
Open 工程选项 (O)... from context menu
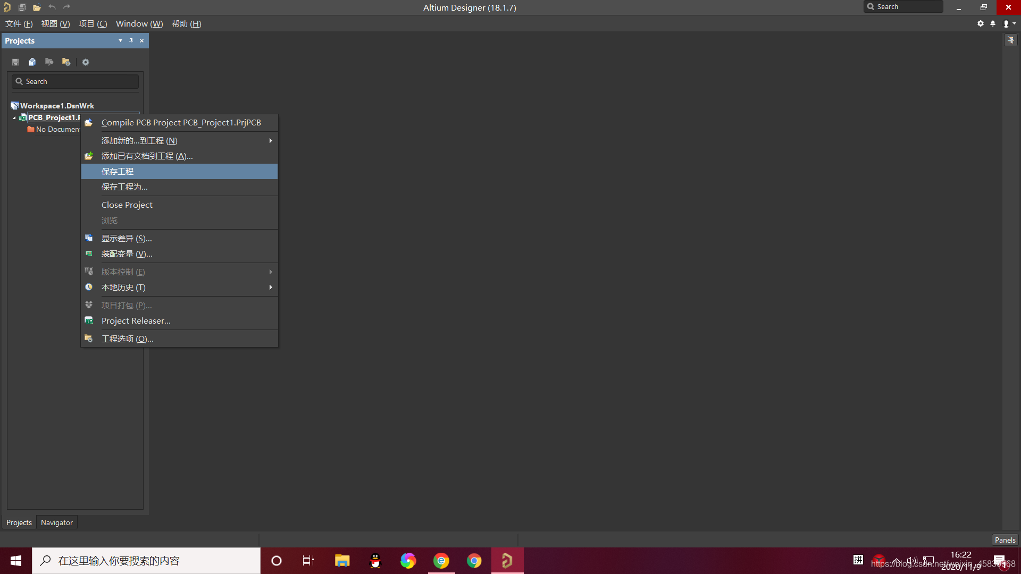coord(180,339)
